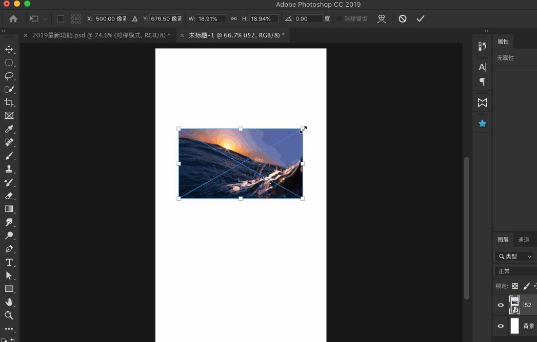The image size is (537, 342).
Task: Cancel the transform with the prohibit button
Action: coord(402,18)
